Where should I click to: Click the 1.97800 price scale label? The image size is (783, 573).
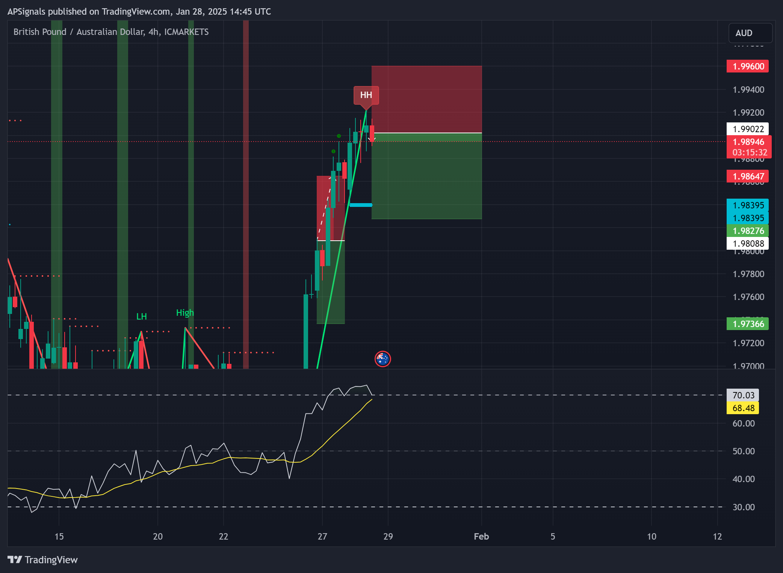click(748, 274)
